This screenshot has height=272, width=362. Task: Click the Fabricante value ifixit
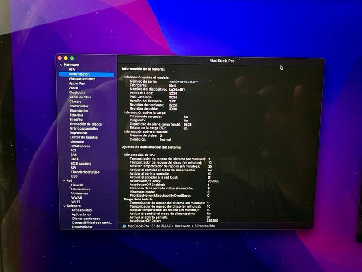point(172,85)
